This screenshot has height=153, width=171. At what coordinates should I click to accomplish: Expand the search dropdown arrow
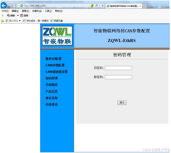[x=99, y=6]
